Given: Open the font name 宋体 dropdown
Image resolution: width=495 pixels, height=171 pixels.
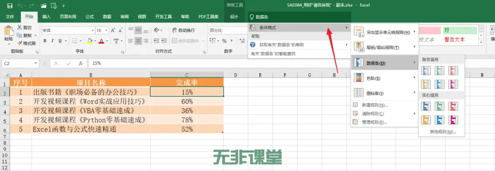Looking at the screenshot, I should (x=93, y=31).
